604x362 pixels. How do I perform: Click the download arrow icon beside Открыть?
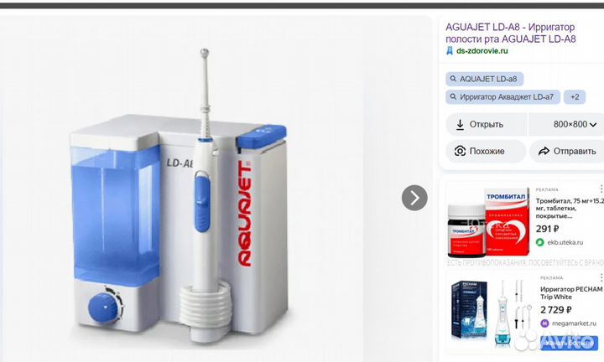point(460,125)
